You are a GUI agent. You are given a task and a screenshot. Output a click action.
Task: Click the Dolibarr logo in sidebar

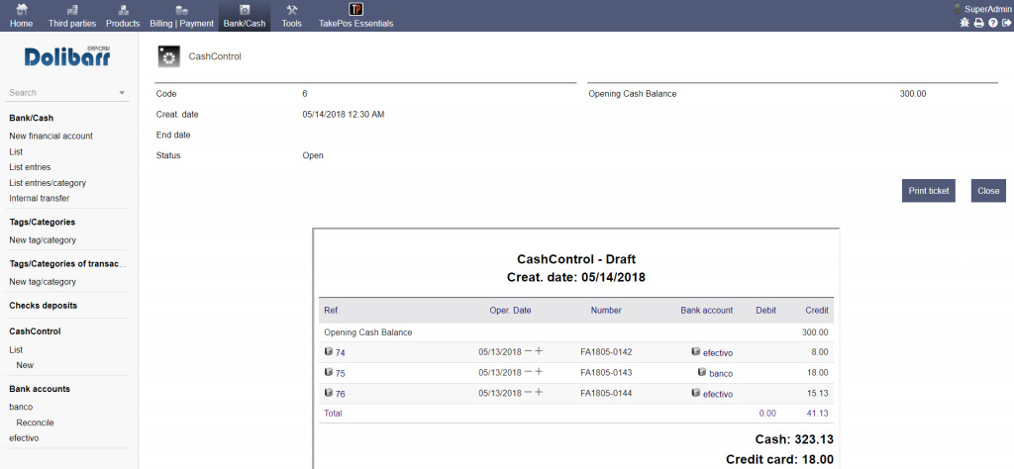[67, 56]
